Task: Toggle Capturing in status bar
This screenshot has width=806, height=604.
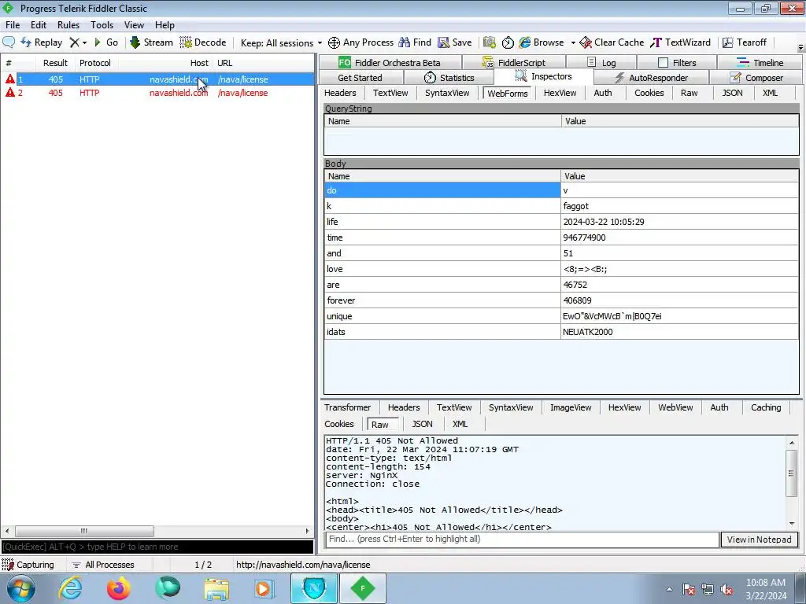Action: coord(28,565)
